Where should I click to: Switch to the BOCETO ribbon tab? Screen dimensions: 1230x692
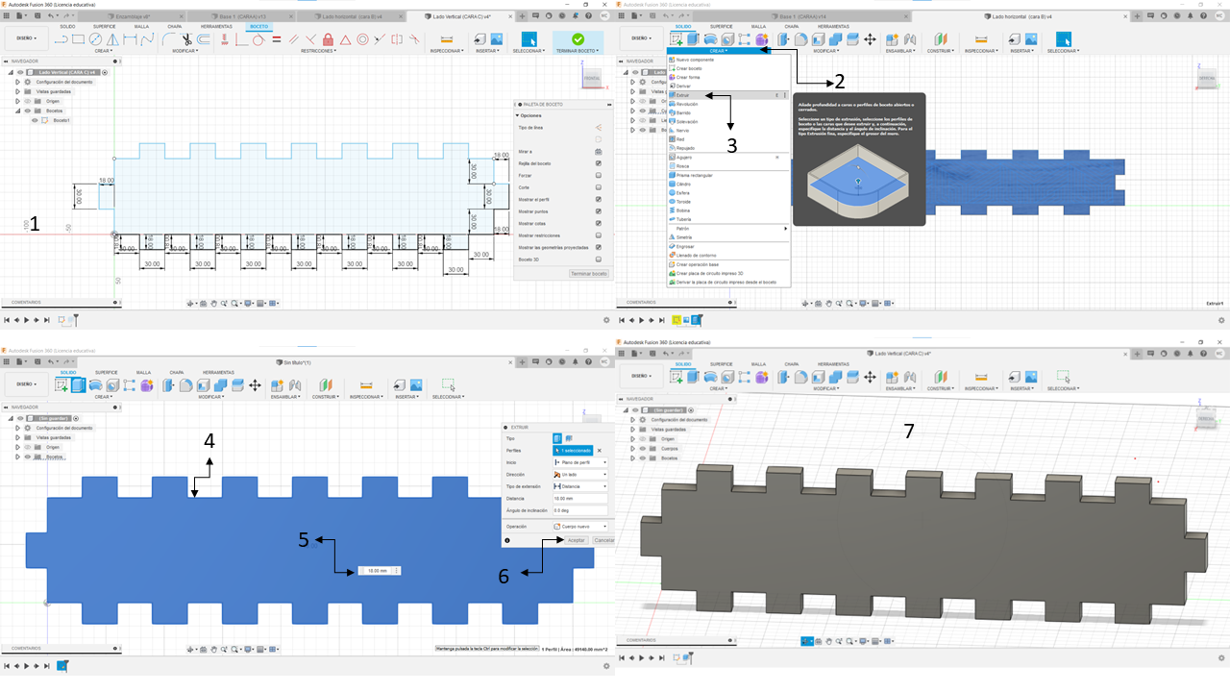pos(259,26)
